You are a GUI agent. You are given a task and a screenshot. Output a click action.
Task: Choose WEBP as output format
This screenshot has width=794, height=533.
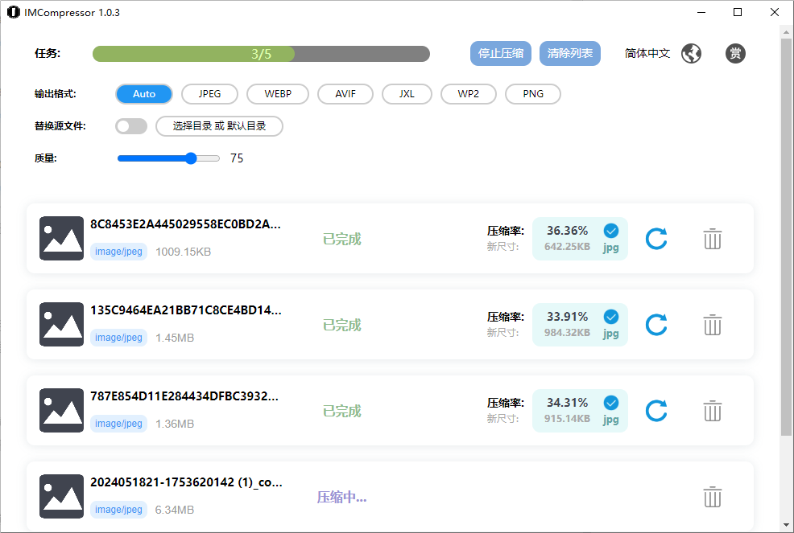coord(278,94)
